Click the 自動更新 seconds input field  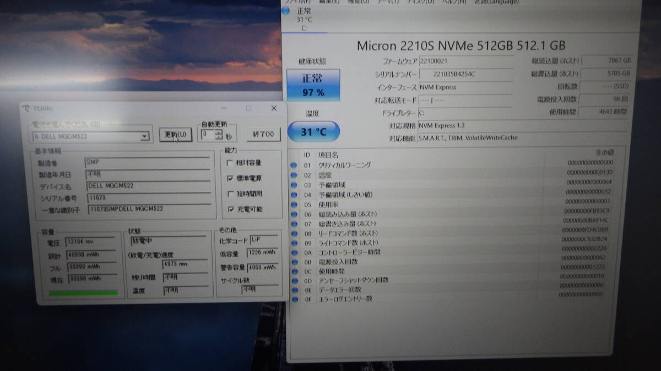(208, 135)
